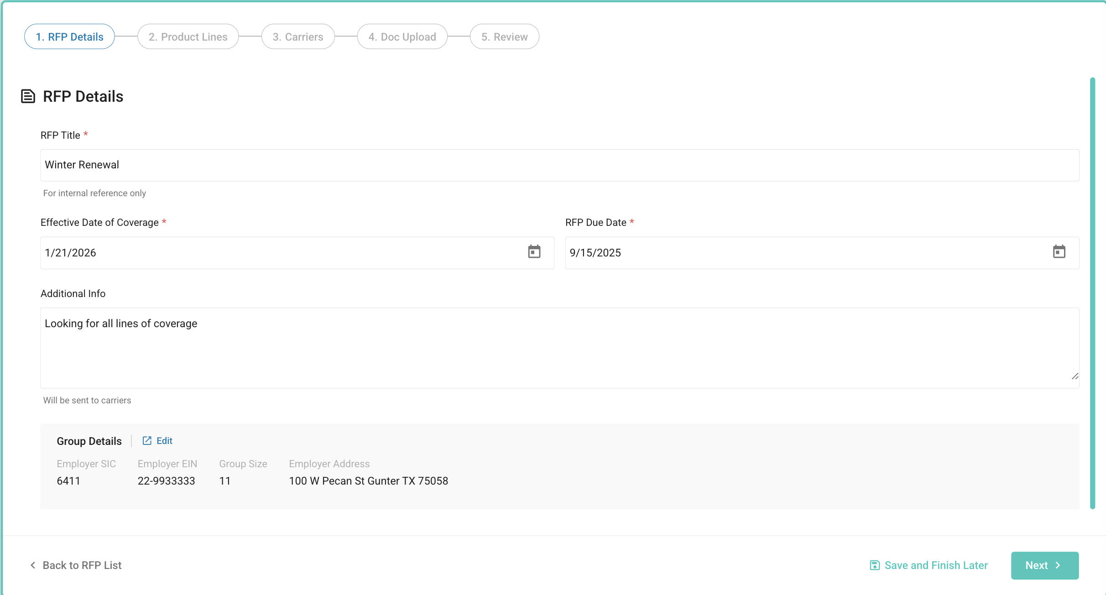This screenshot has width=1106, height=595.
Task: Go to the 5. Review step
Action: 505,37
